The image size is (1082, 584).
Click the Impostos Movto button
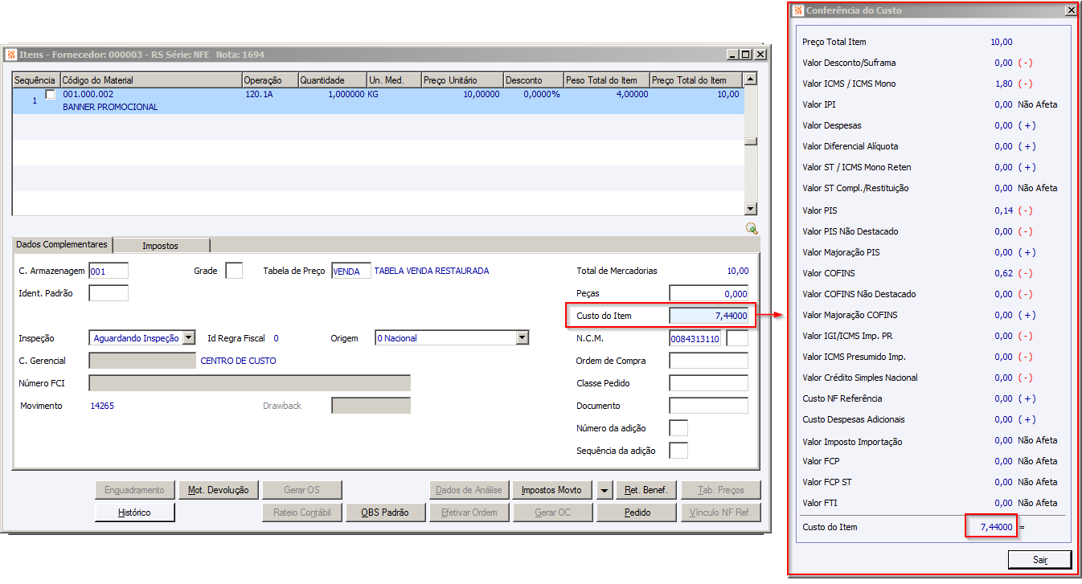pyautogui.click(x=552, y=490)
